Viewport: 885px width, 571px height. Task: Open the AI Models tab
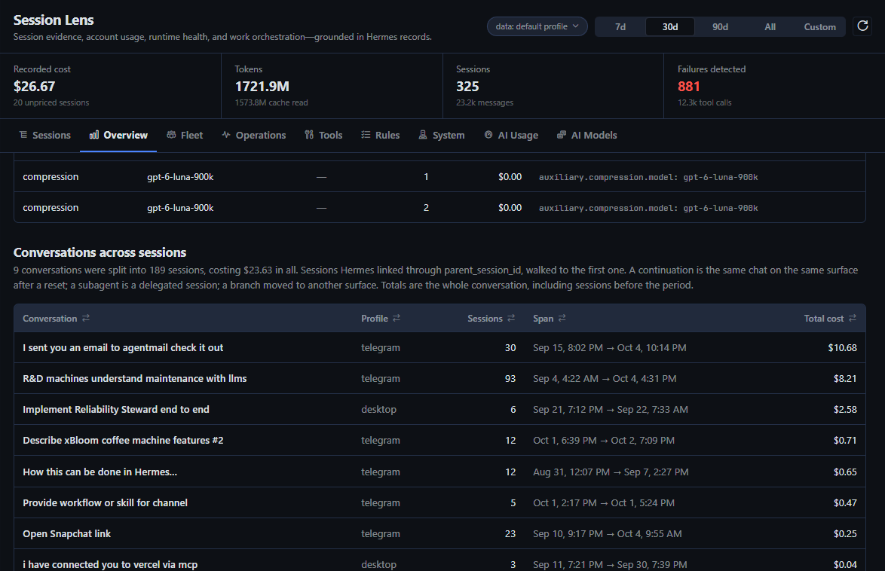tap(587, 136)
